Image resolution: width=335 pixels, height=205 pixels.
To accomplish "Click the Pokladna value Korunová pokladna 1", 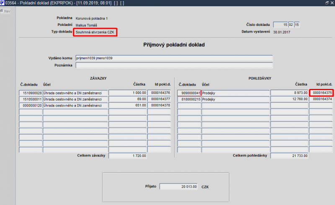I will (92, 18).
